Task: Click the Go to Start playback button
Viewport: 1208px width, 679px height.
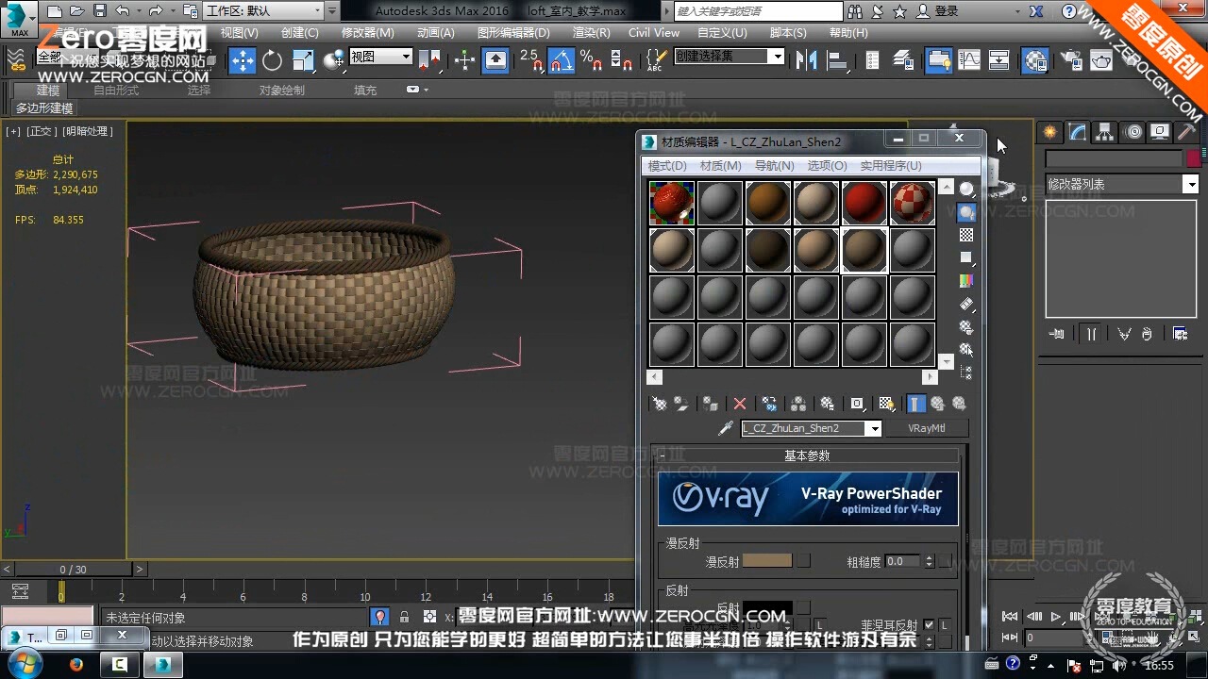Action: (x=1011, y=617)
